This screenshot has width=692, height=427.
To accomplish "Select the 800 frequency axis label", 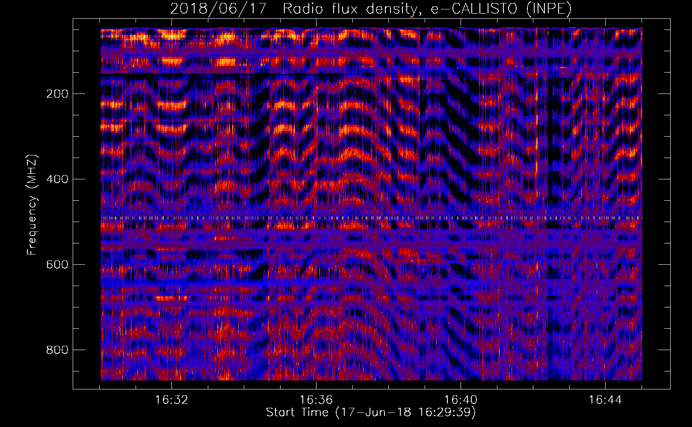I will 57,350.
